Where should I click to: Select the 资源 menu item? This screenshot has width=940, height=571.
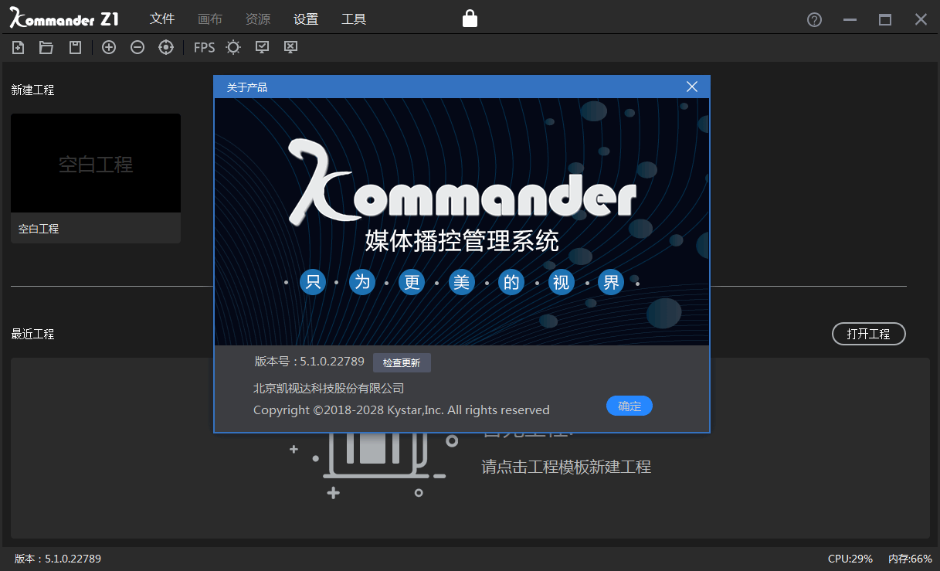(x=257, y=19)
